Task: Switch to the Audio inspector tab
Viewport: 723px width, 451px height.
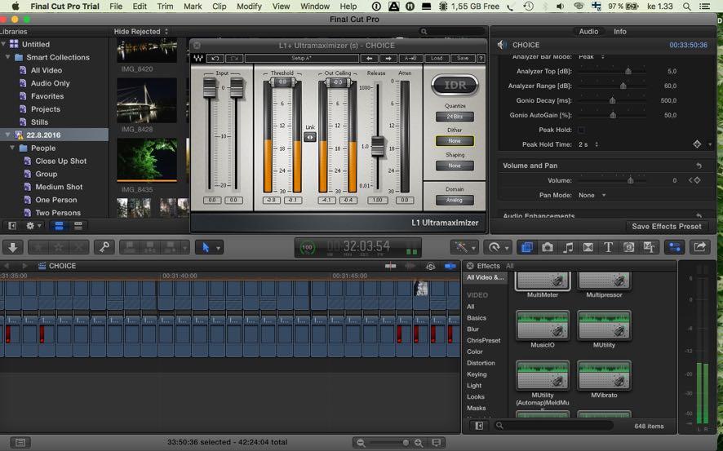Action: tap(588, 31)
